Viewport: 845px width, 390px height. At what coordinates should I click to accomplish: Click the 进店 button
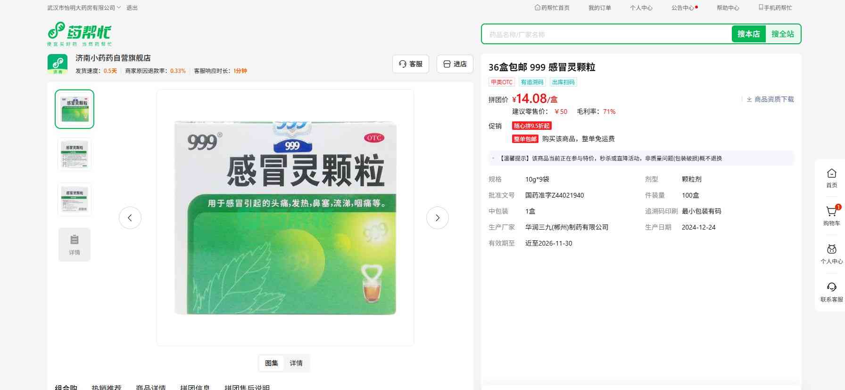coord(455,64)
